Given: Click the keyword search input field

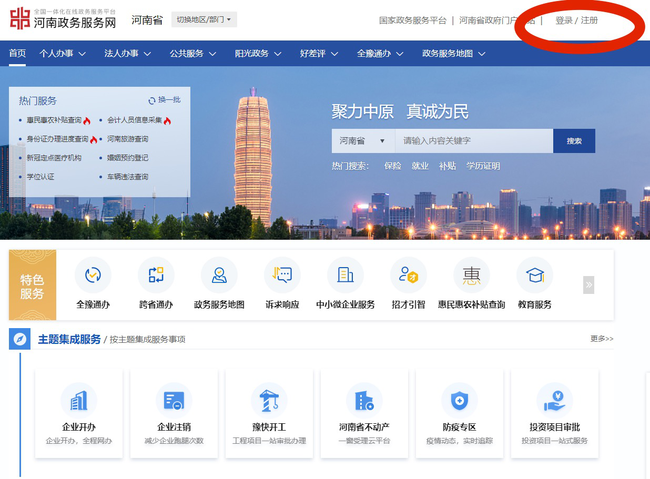Looking at the screenshot, I should tap(474, 141).
